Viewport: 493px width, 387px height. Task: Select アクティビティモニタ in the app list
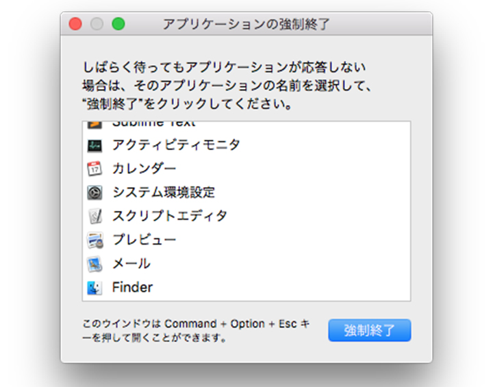pos(246,145)
